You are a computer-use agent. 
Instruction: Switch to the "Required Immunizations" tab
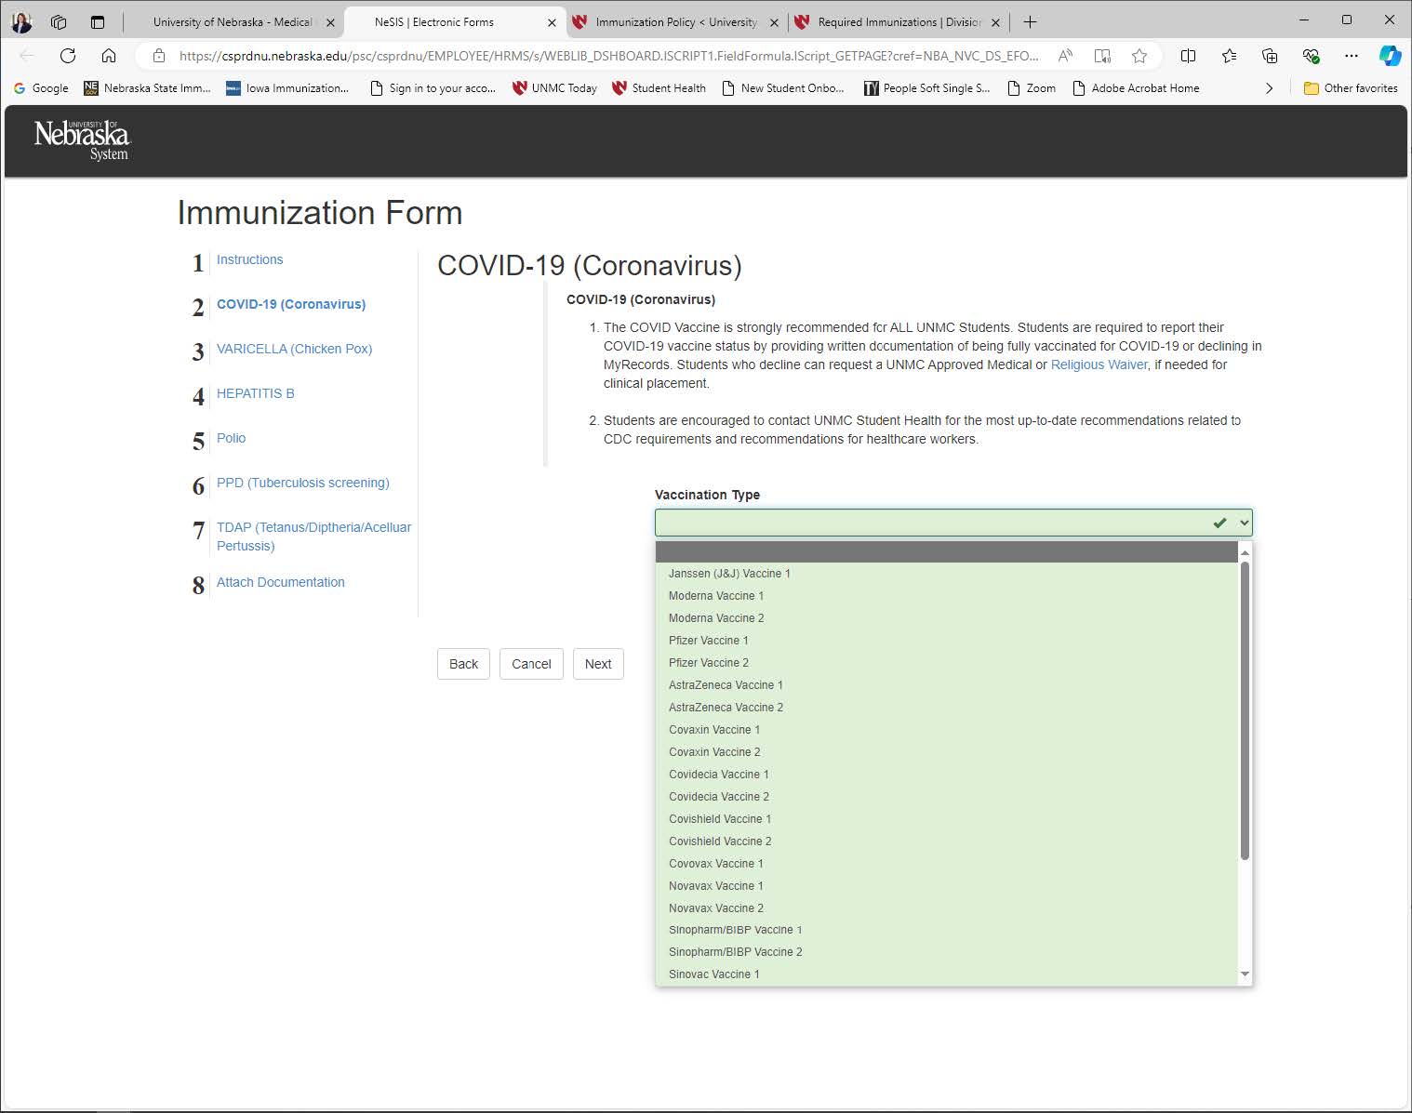click(x=895, y=21)
